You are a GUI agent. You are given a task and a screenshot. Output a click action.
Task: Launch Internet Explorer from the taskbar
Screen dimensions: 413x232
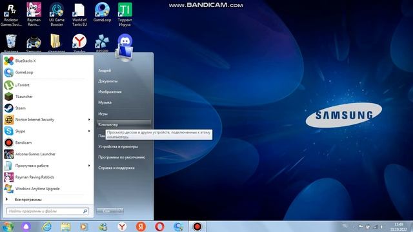pos(47,226)
